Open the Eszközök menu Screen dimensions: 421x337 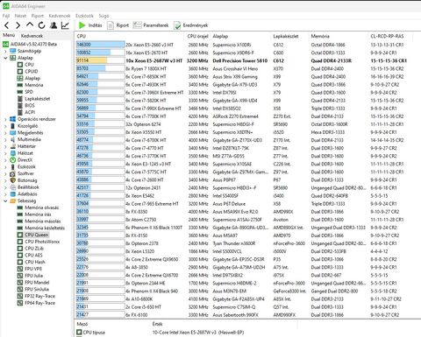84,16
